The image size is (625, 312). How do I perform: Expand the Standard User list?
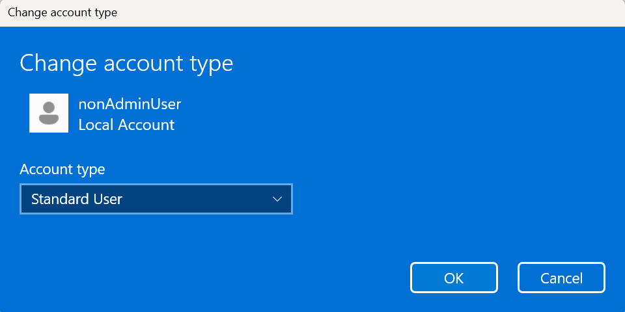pos(277,199)
